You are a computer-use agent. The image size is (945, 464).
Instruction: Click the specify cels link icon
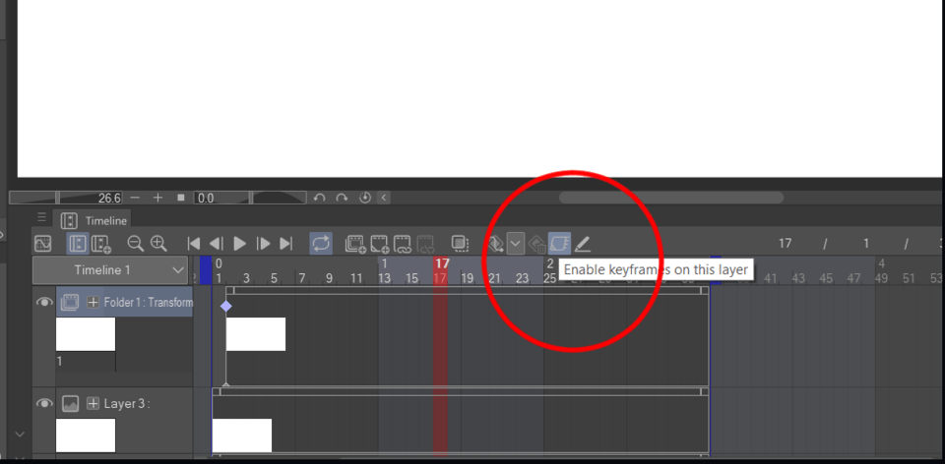point(402,244)
